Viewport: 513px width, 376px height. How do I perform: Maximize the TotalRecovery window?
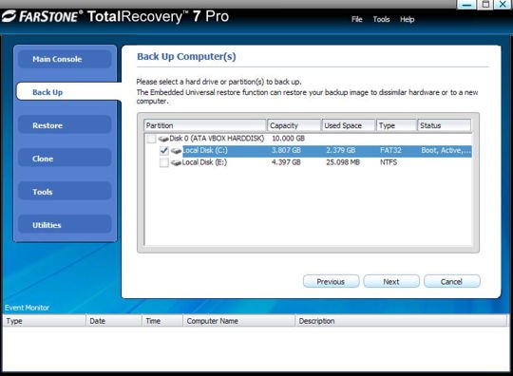pos(485,5)
